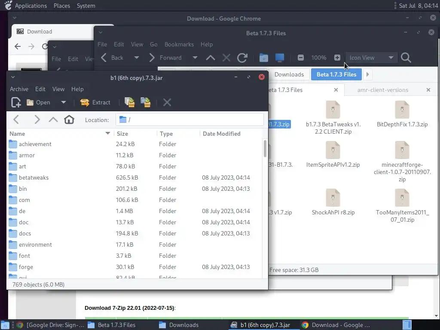
Task: Select the bin folder icon
Action: click(x=13, y=189)
